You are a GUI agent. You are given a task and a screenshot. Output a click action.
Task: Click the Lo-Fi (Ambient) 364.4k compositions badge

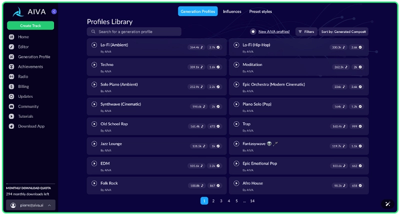196,47
